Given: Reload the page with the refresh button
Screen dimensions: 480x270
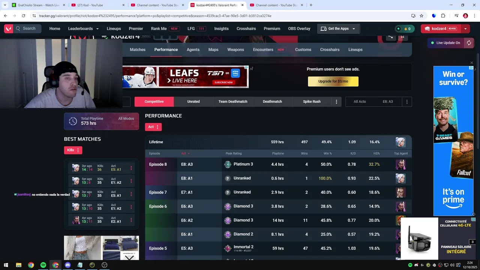Looking at the screenshot, I should point(23,16).
